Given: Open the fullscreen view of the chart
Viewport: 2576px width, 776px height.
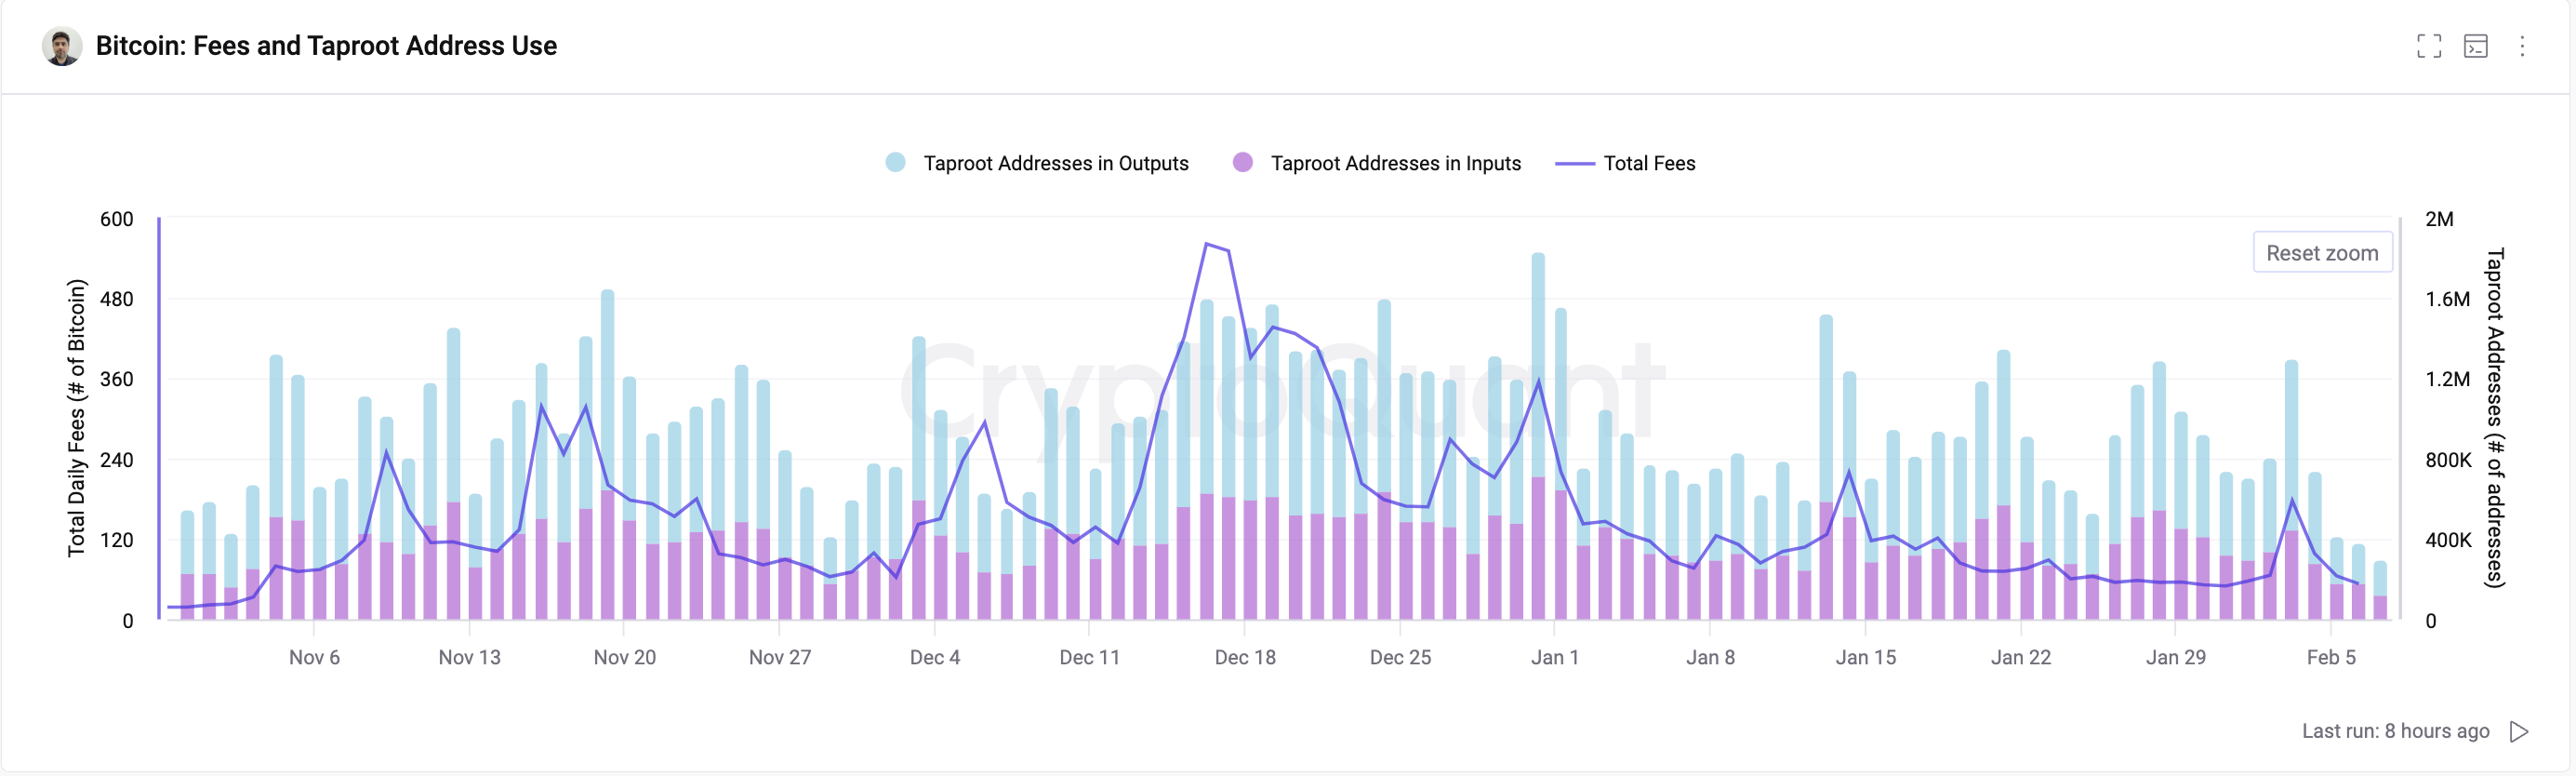Looking at the screenshot, I should (x=2429, y=46).
